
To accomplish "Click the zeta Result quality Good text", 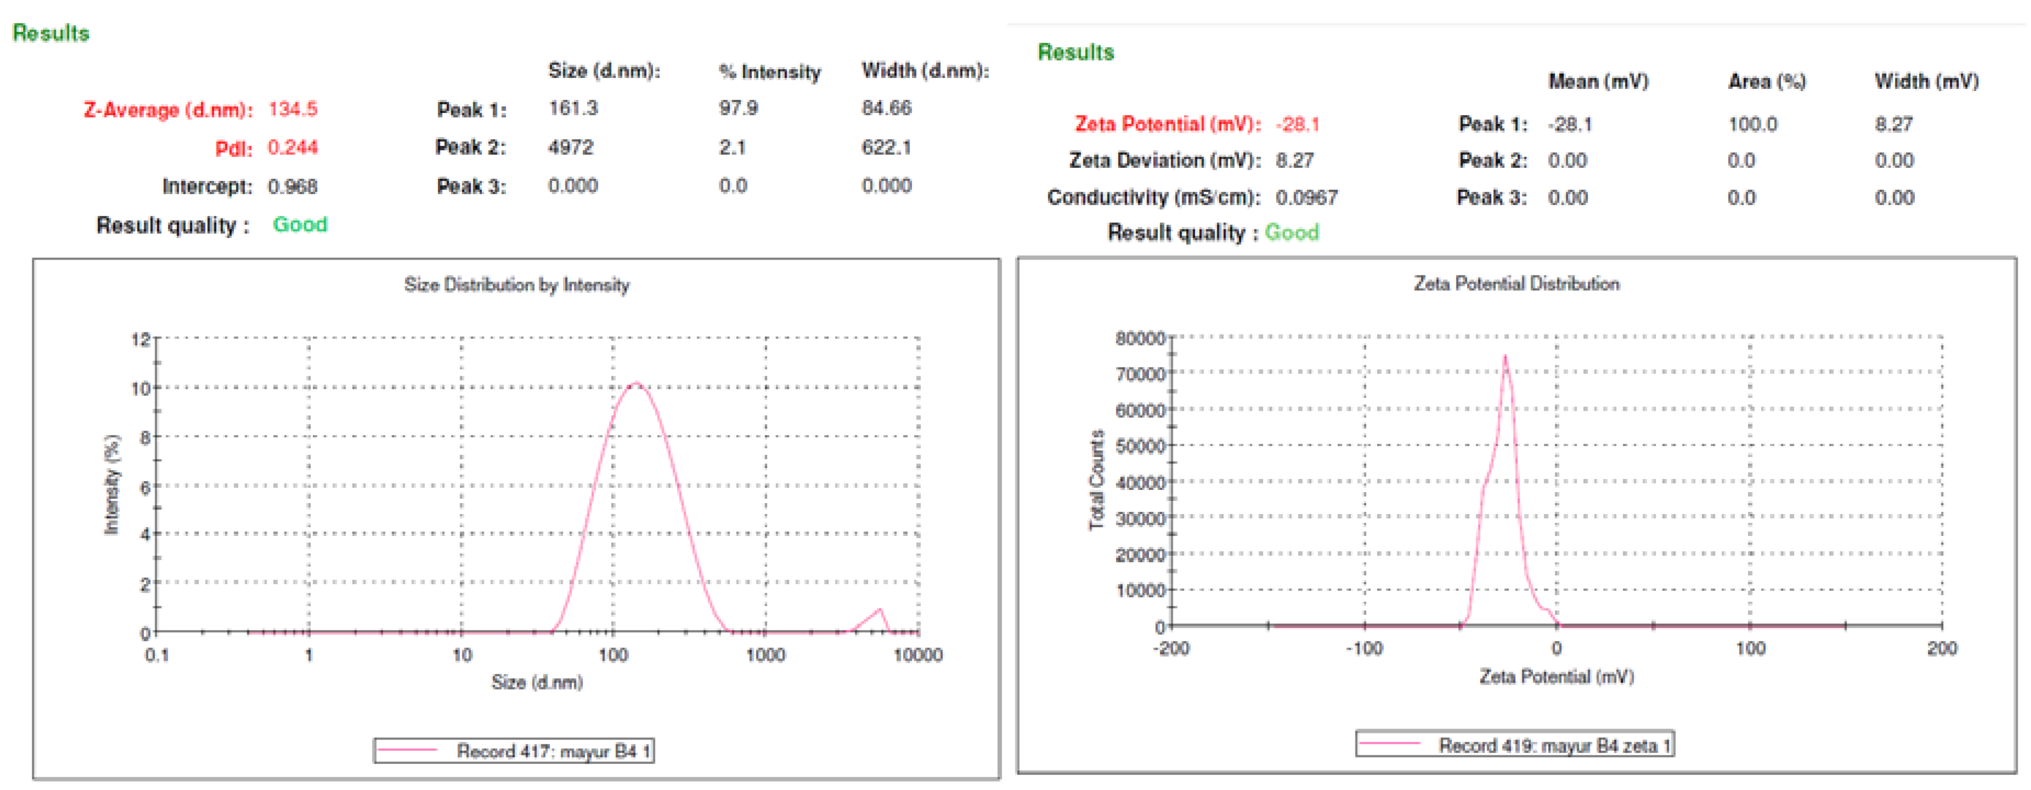I will pos(1291,233).
